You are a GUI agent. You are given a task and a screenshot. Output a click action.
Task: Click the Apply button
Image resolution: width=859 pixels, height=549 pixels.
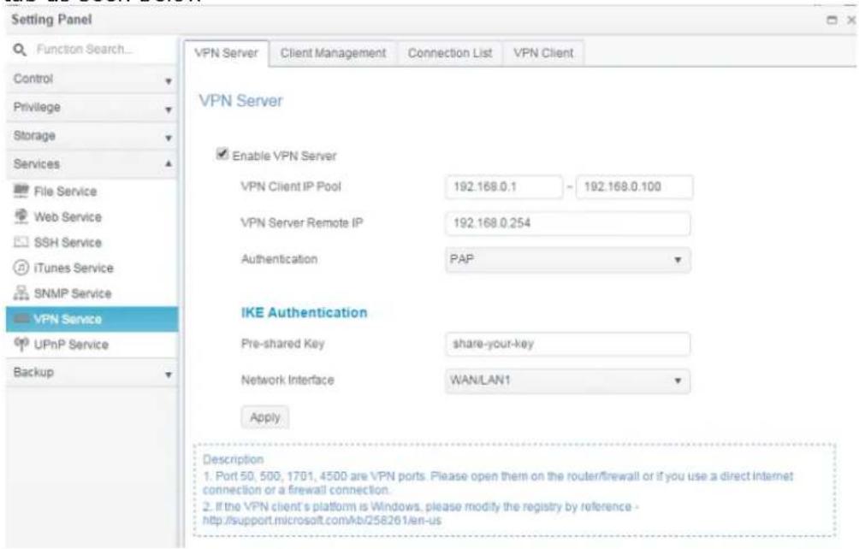[x=264, y=417]
